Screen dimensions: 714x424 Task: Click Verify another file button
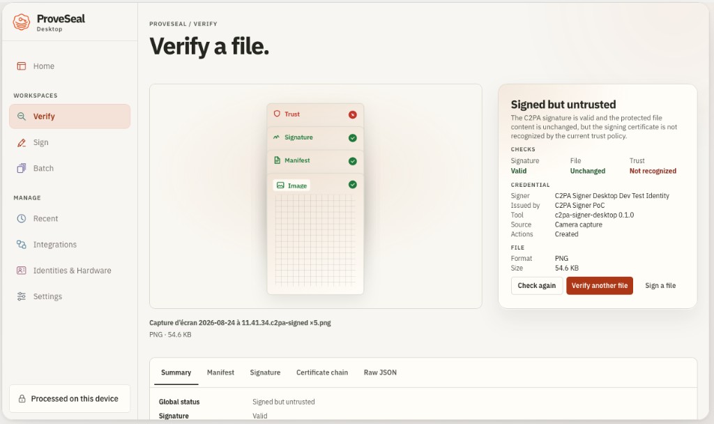[599, 285]
